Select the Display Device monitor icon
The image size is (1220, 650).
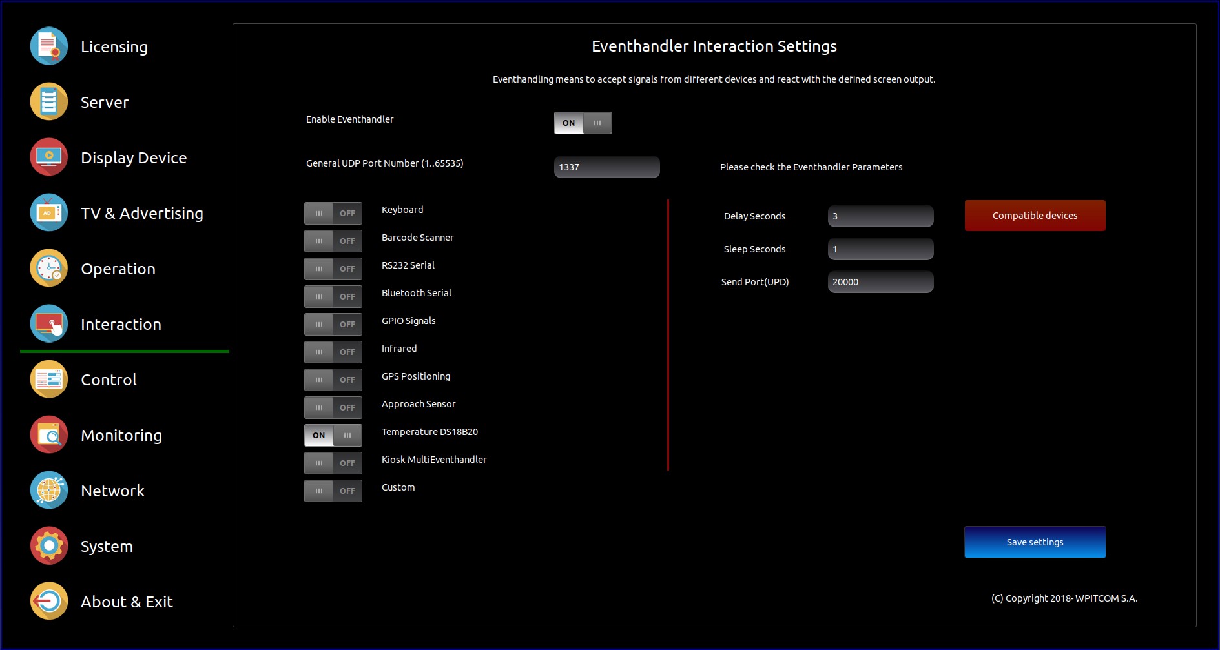tap(49, 157)
